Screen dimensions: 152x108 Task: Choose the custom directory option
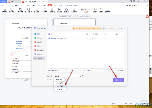coord(60,83)
